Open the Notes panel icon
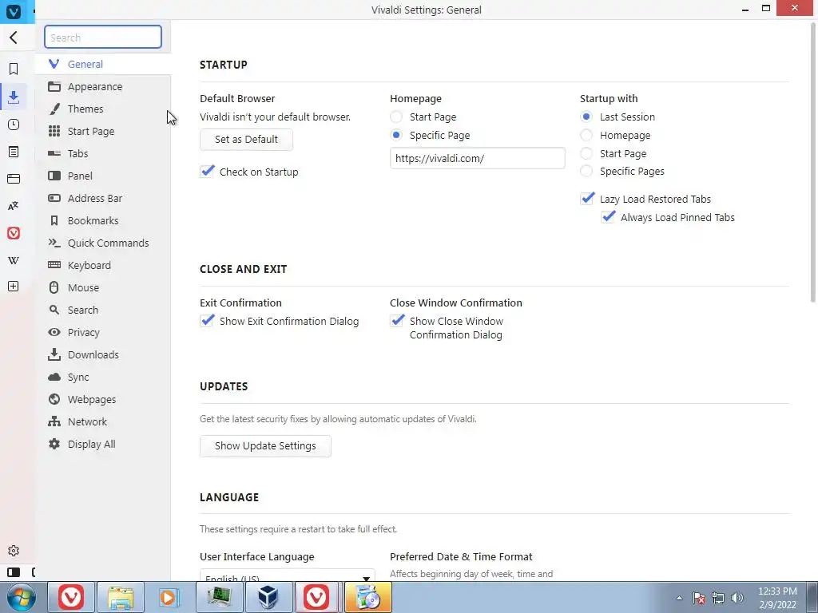 (14, 152)
